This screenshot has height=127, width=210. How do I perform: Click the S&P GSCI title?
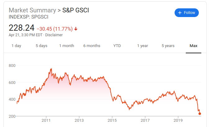[75, 11]
